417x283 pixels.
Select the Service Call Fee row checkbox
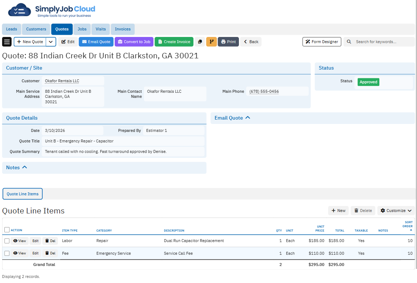[x=7, y=254]
